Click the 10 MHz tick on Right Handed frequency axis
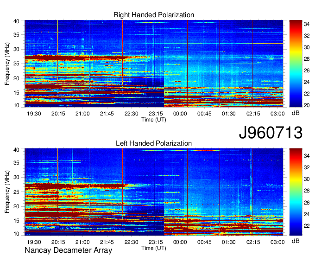The width and height of the screenshot is (315, 256). (x=16, y=105)
